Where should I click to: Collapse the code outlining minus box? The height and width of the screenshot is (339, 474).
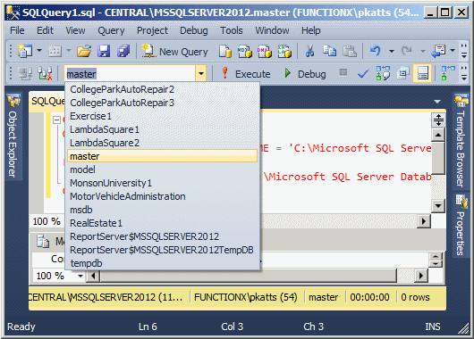(x=56, y=120)
